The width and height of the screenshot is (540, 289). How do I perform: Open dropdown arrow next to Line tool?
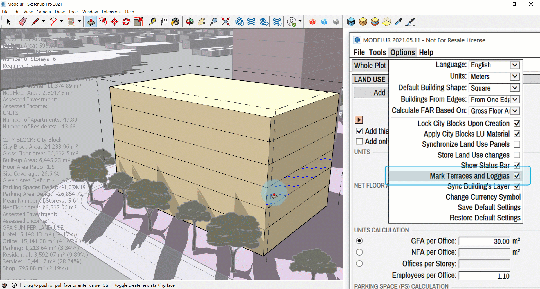[43, 21]
